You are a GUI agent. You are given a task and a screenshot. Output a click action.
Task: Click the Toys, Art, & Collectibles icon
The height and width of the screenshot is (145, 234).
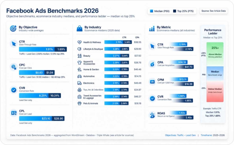coord(80,90)
